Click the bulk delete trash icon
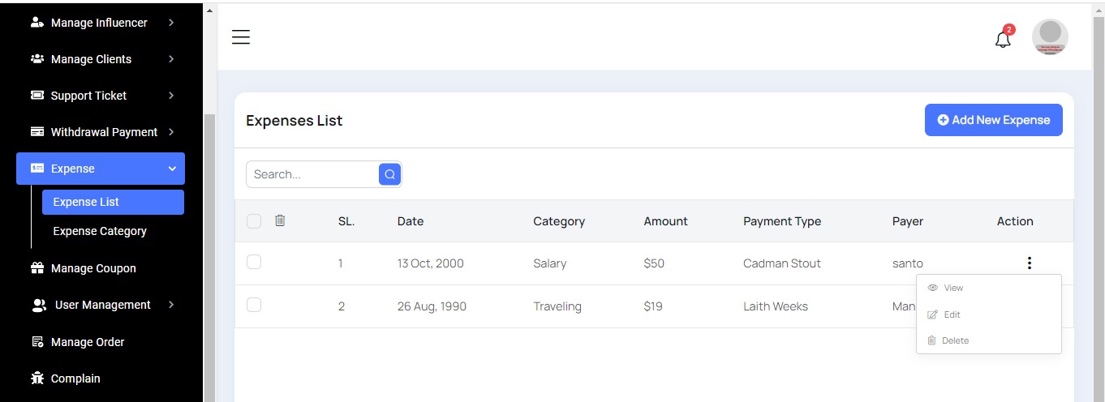 (280, 220)
